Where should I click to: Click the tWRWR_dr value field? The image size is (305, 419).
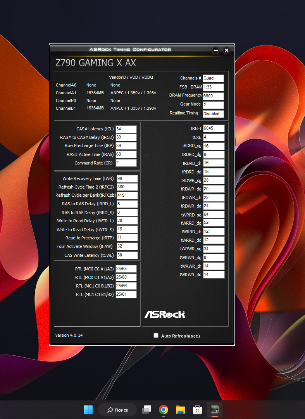[214, 266]
